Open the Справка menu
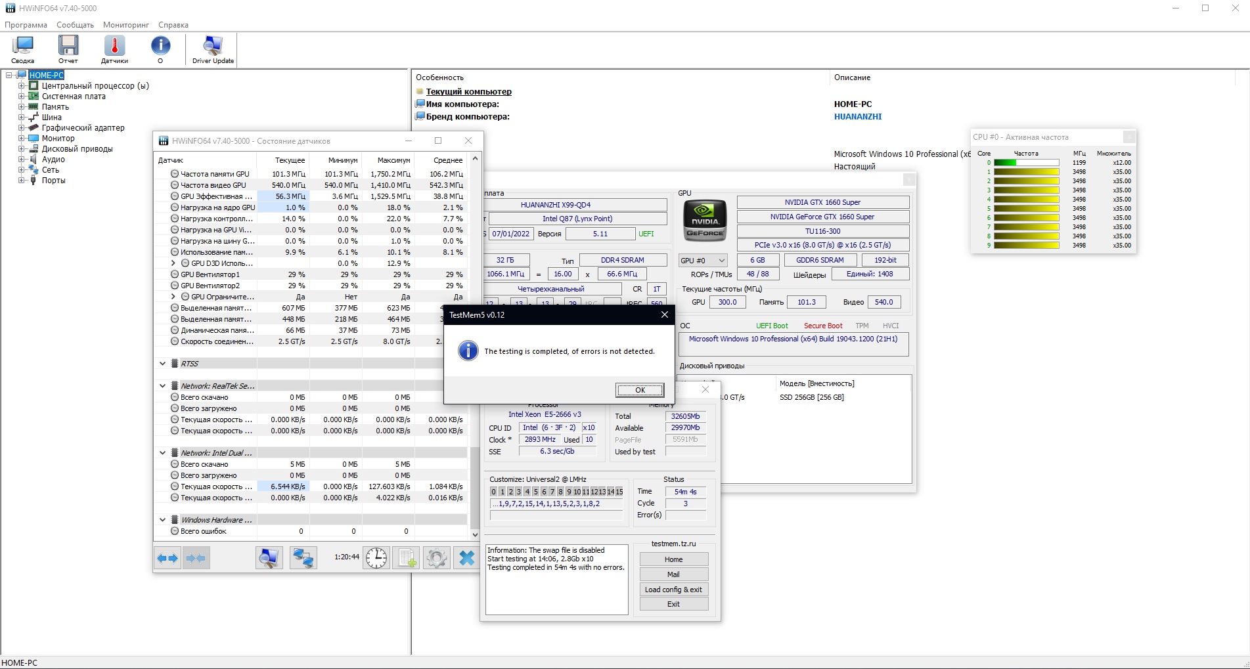 click(173, 25)
